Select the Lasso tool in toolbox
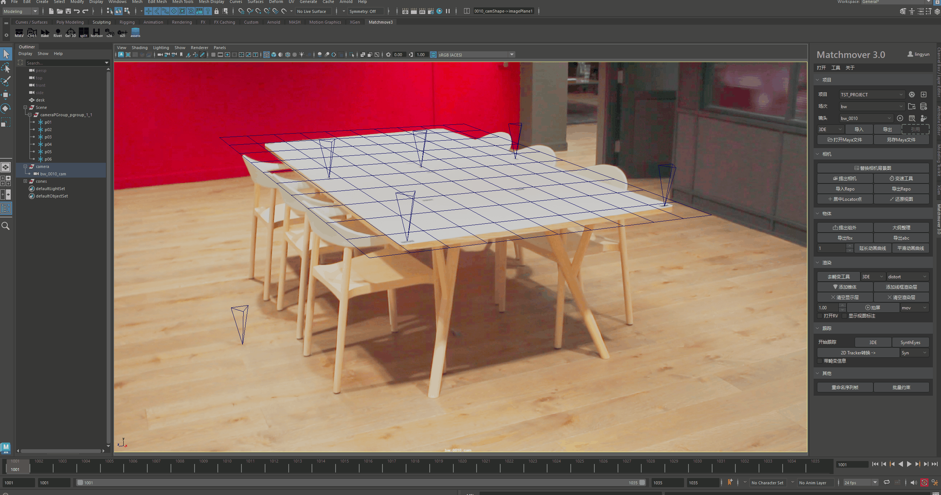 pos(6,68)
